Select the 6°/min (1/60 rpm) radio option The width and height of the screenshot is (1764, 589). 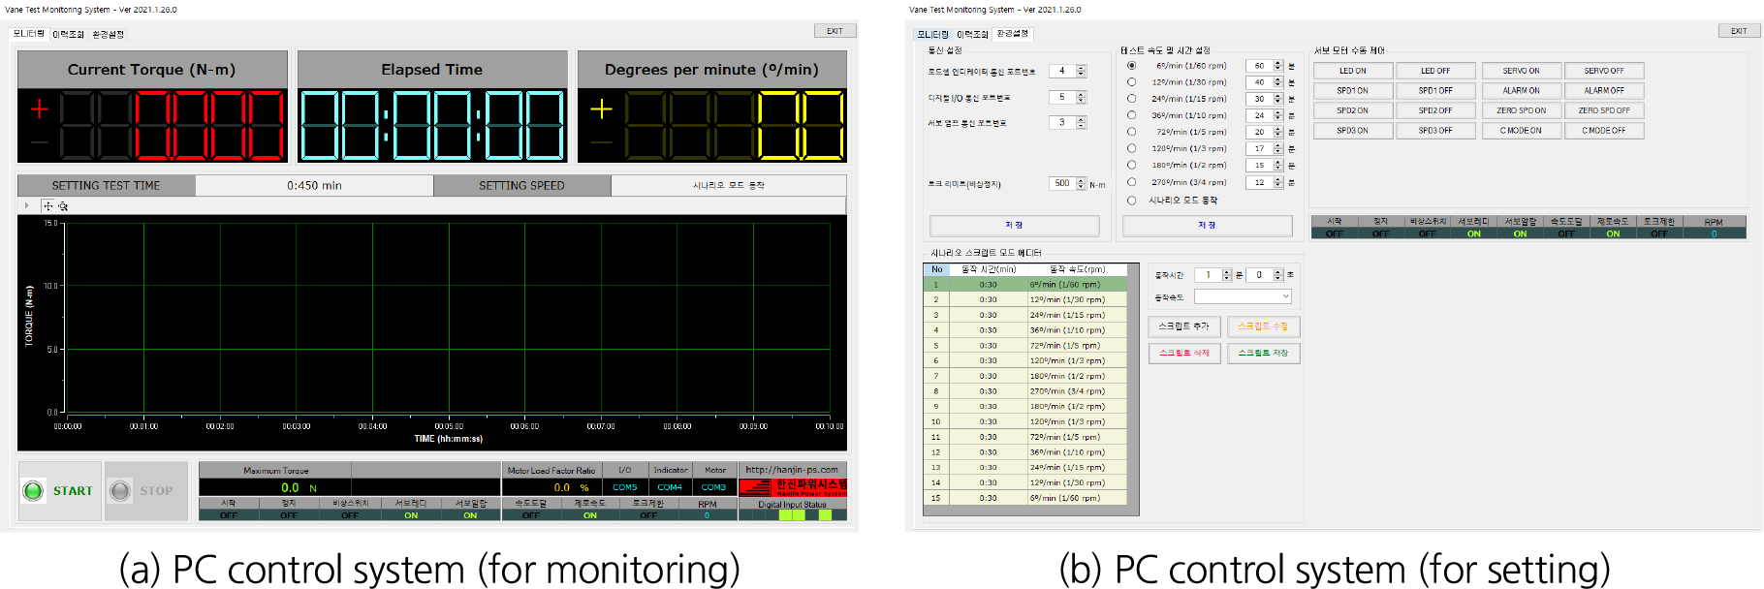(1131, 66)
